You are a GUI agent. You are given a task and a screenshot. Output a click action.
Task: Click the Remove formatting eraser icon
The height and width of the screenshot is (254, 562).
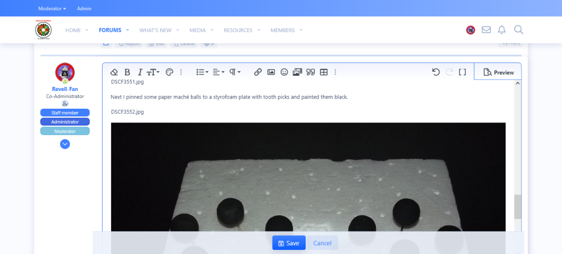(114, 72)
